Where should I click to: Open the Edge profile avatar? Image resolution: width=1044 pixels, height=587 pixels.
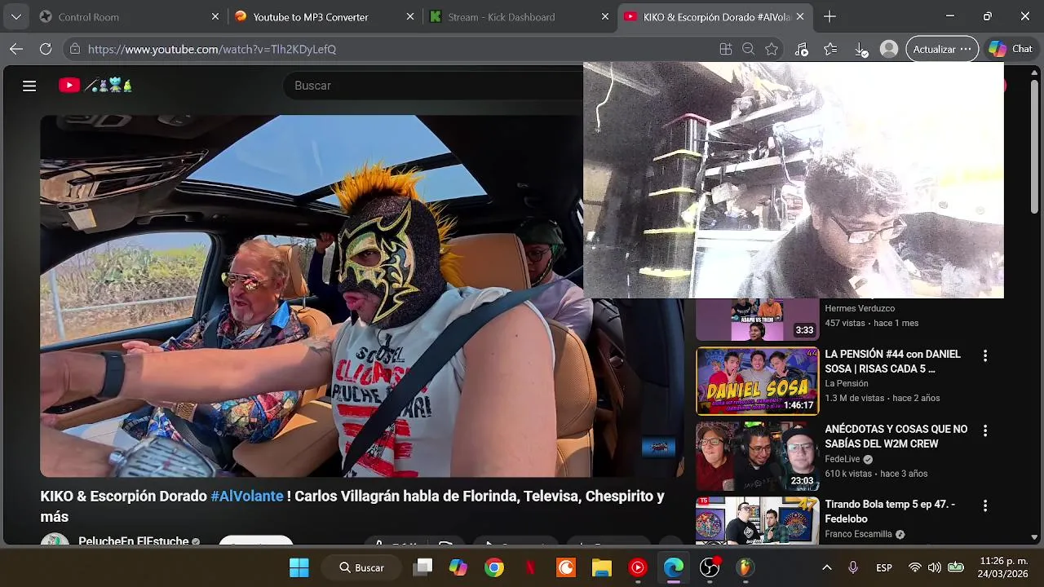pyautogui.click(x=889, y=49)
